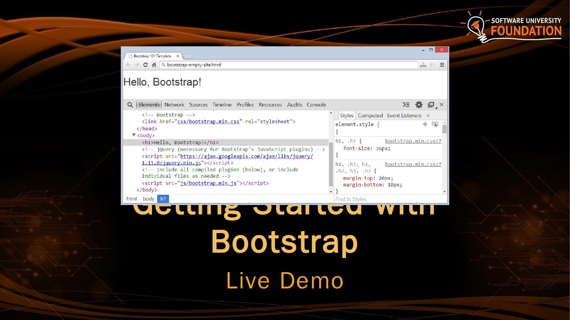Go to browser home page icon

pyautogui.click(x=154, y=65)
